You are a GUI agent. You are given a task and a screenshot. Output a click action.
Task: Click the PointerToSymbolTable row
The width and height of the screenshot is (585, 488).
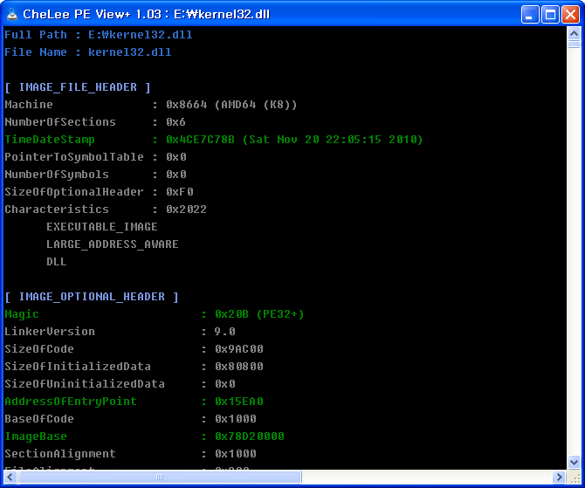click(x=95, y=157)
